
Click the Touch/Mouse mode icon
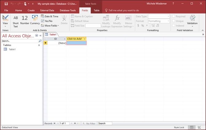pos(25,4)
